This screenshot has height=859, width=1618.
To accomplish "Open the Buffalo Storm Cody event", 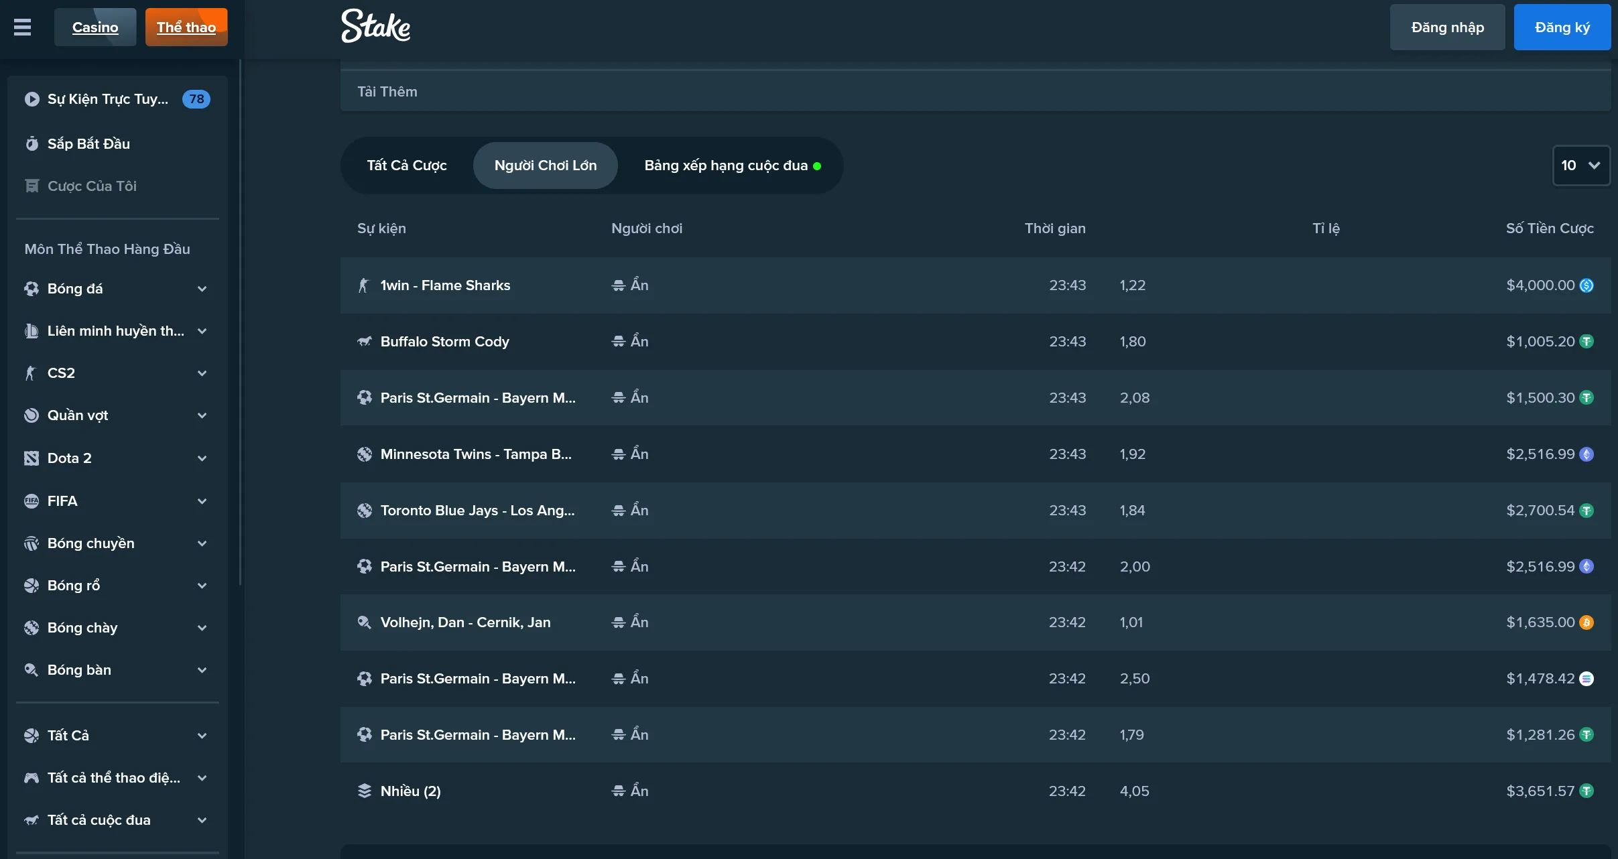I will 445,342.
